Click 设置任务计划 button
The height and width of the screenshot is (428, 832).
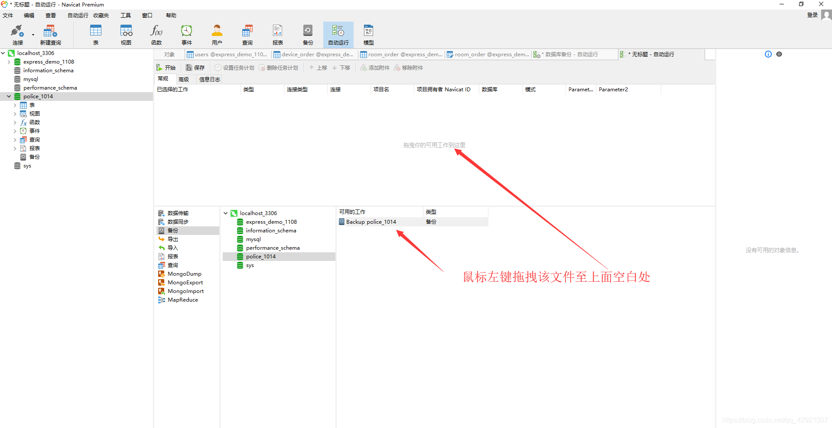tap(234, 68)
